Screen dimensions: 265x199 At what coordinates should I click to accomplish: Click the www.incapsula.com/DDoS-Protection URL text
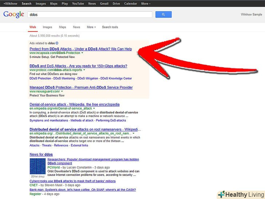tap(55, 53)
